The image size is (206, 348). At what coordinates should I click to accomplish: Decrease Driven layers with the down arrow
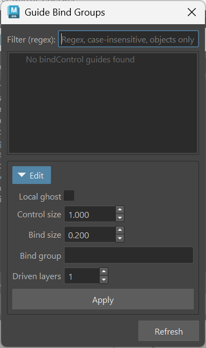104,280
